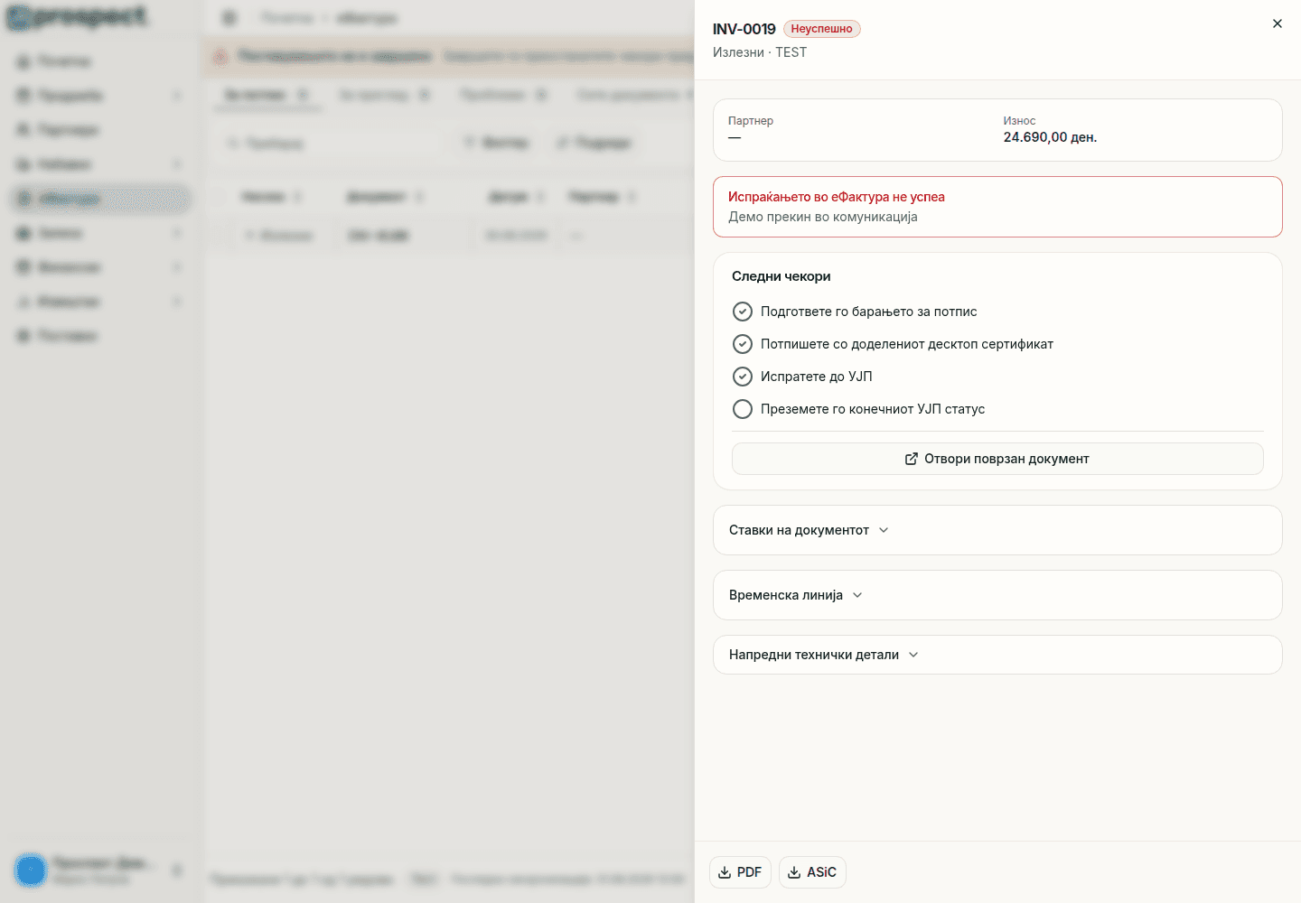
Task: Click the amount '24.690,00 ден.'
Action: click(1050, 137)
